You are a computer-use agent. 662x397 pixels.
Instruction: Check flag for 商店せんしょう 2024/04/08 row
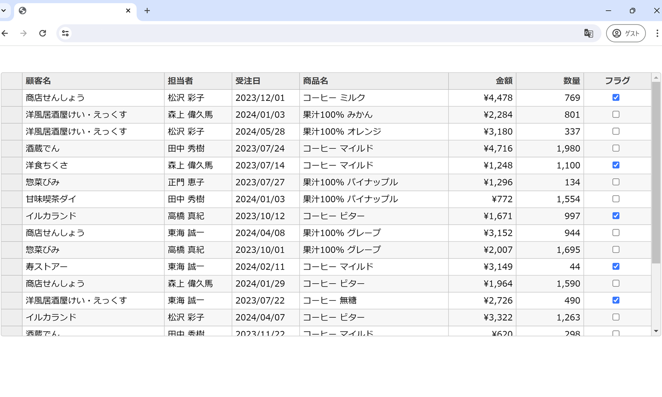coord(616,233)
